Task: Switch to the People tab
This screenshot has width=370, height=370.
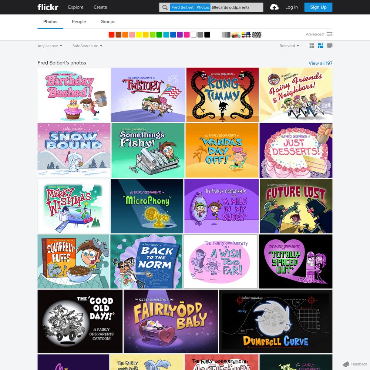Action: tap(79, 22)
